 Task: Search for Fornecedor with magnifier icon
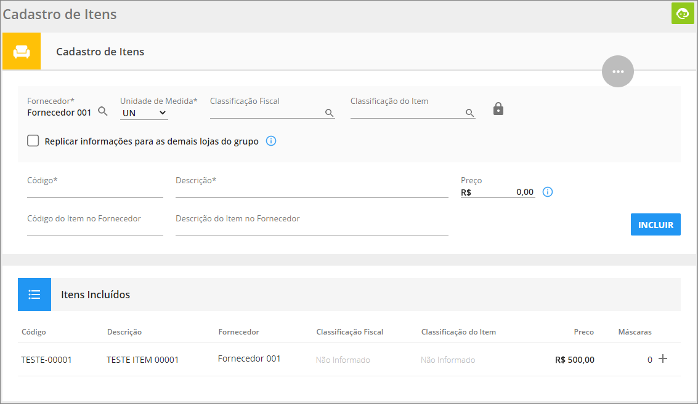tap(103, 112)
